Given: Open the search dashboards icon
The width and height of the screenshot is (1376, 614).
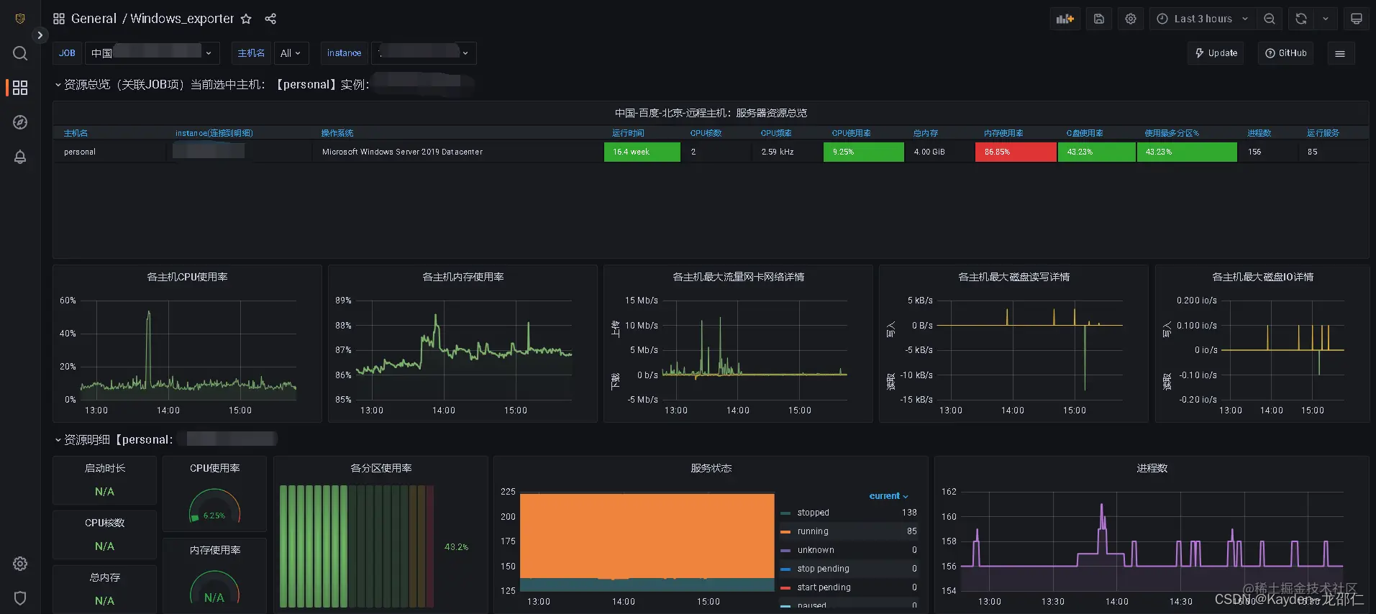Looking at the screenshot, I should click(20, 53).
